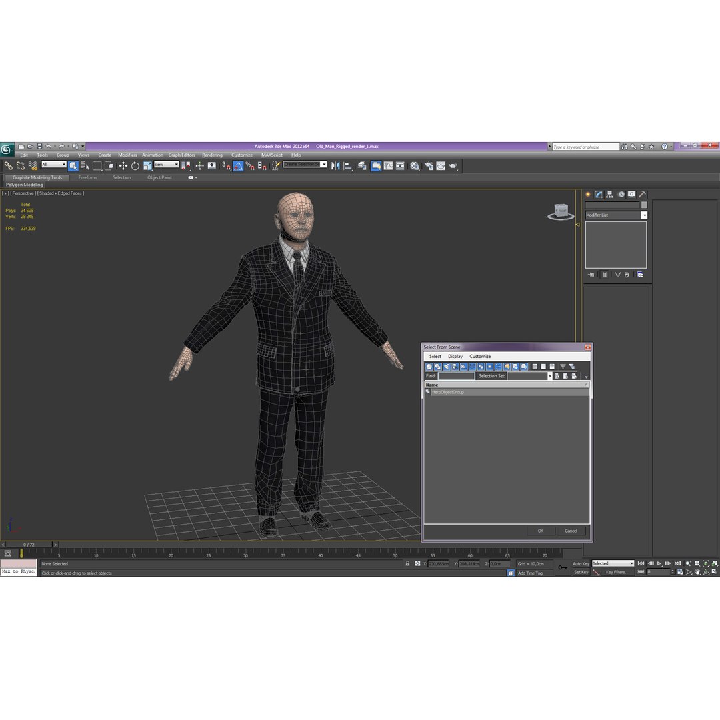Open the Edit menu
The width and height of the screenshot is (720, 720).
24,155
